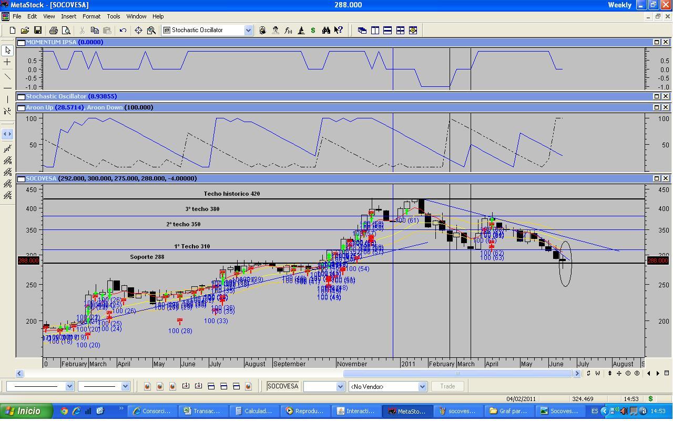Image resolution: width=673 pixels, height=421 pixels.
Task: Click the f(x) Indicator Builder icon
Action: [288, 31]
